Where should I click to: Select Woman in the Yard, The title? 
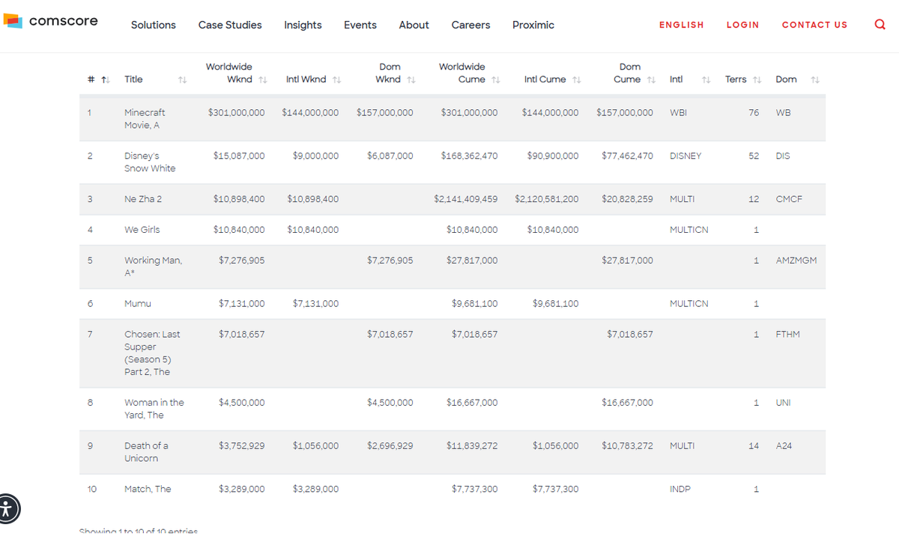[x=154, y=409]
